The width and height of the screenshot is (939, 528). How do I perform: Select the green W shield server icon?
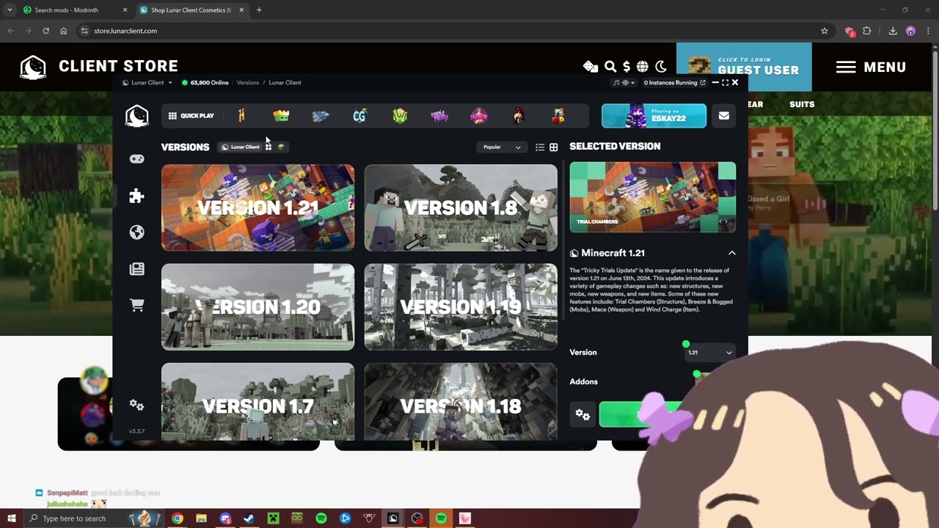pyautogui.click(x=399, y=116)
